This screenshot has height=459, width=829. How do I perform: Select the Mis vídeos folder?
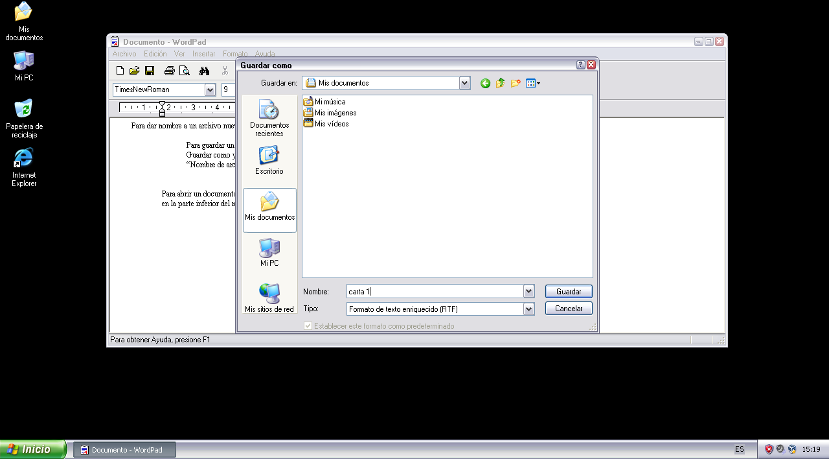(326, 124)
